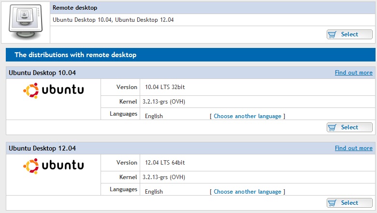The height and width of the screenshot is (213, 377).
Task: Click the Ubuntu logo for Desktop 10.04
Action: pyautogui.click(x=53, y=91)
